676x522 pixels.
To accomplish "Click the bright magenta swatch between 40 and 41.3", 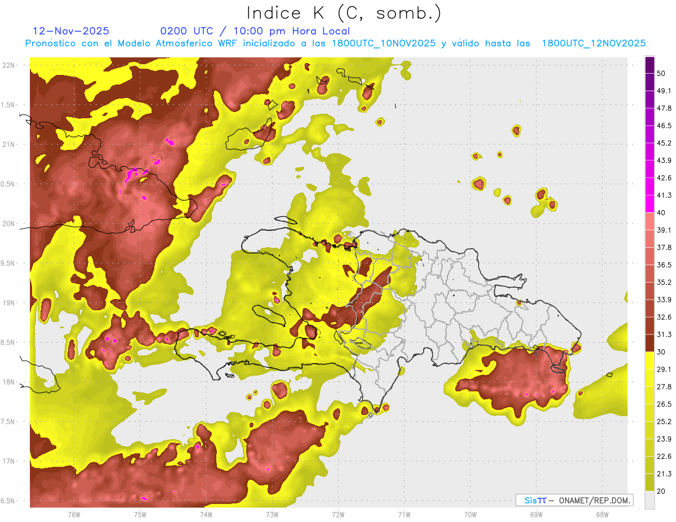I will (x=650, y=204).
